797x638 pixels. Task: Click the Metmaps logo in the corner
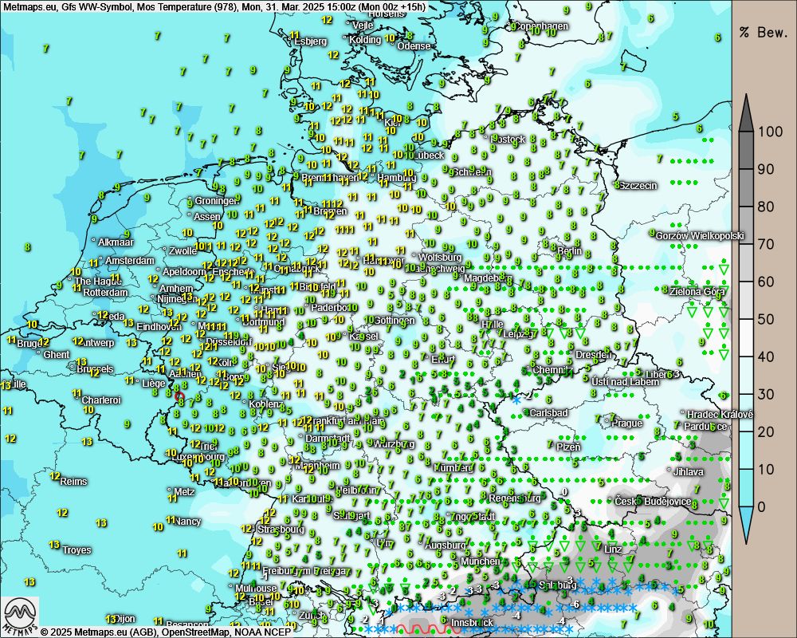(x=21, y=615)
